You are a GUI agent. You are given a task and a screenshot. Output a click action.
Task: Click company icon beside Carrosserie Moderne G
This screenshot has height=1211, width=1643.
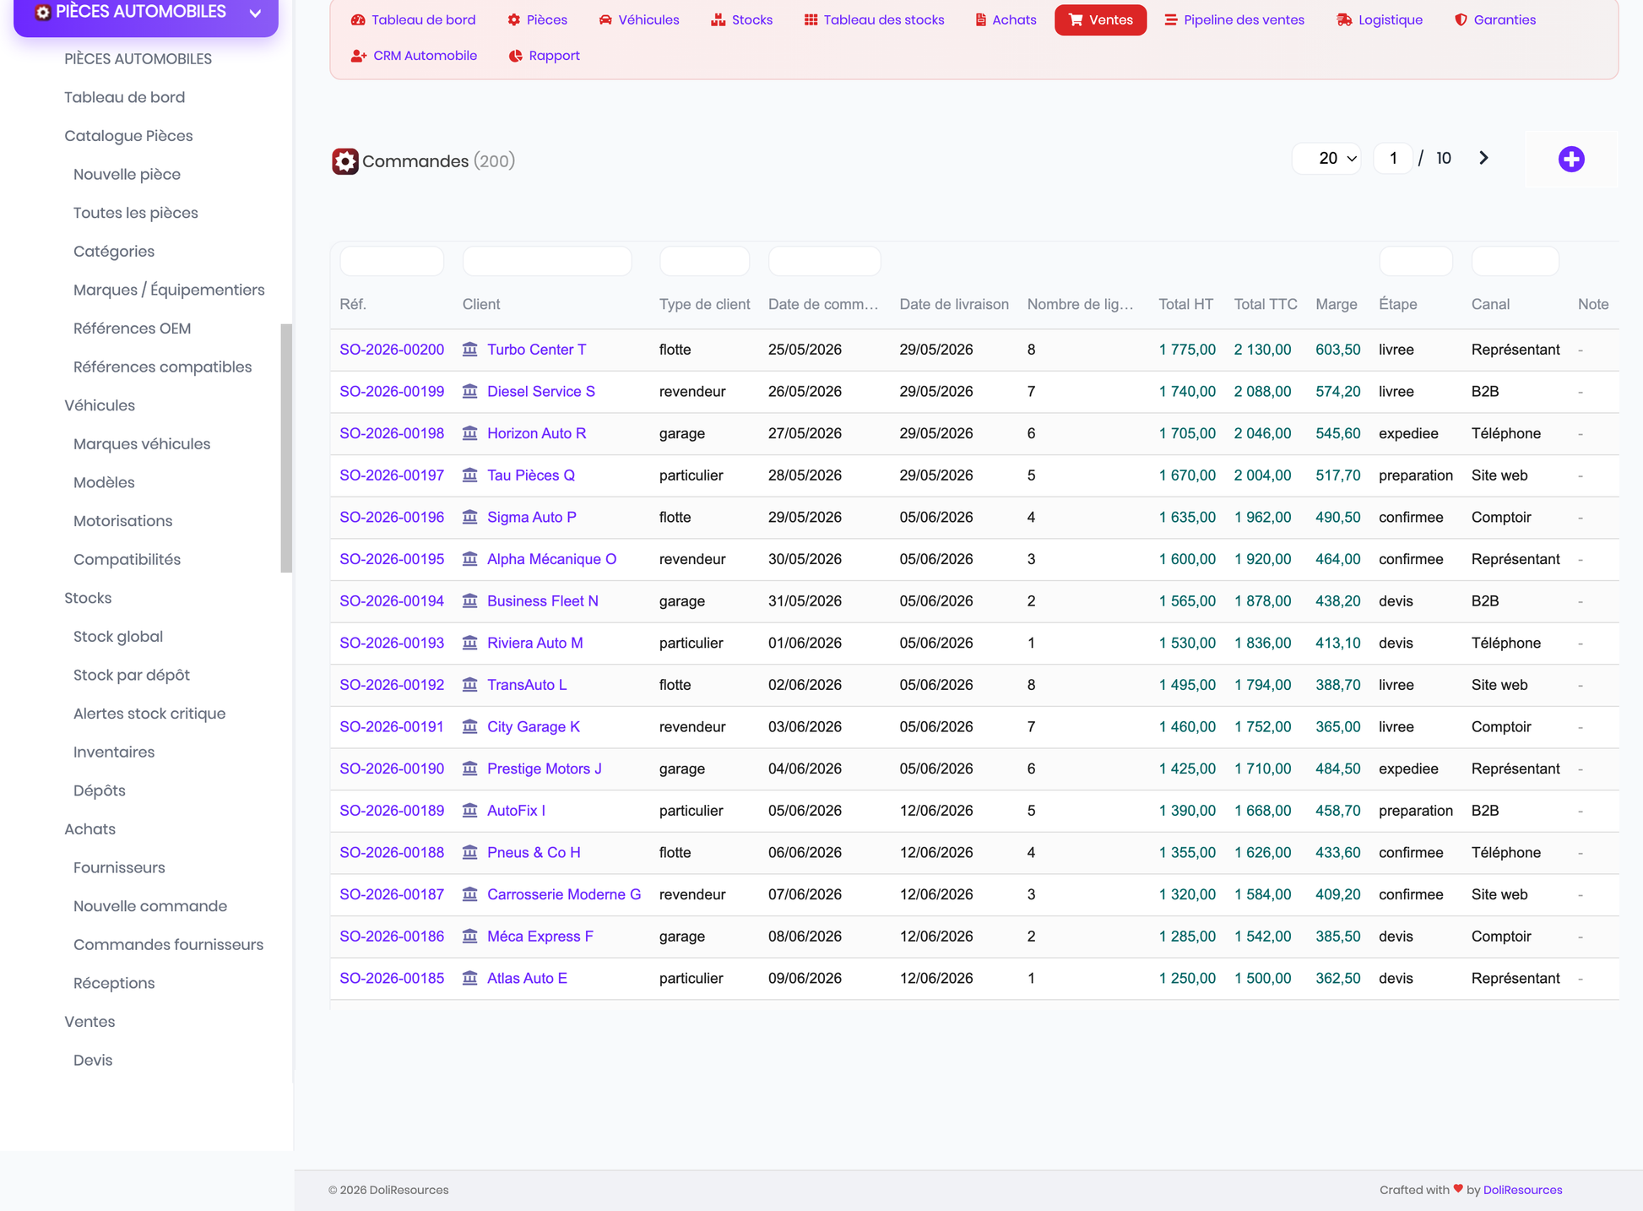pyautogui.click(x=470, y=894)
